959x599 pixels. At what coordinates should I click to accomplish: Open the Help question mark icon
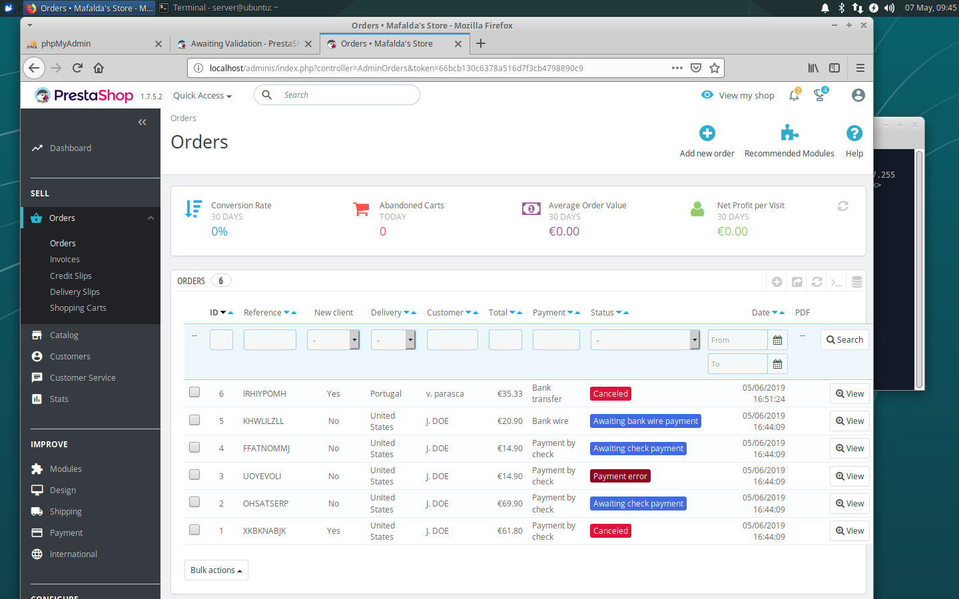pyautogui.click(x=854, y=133)
